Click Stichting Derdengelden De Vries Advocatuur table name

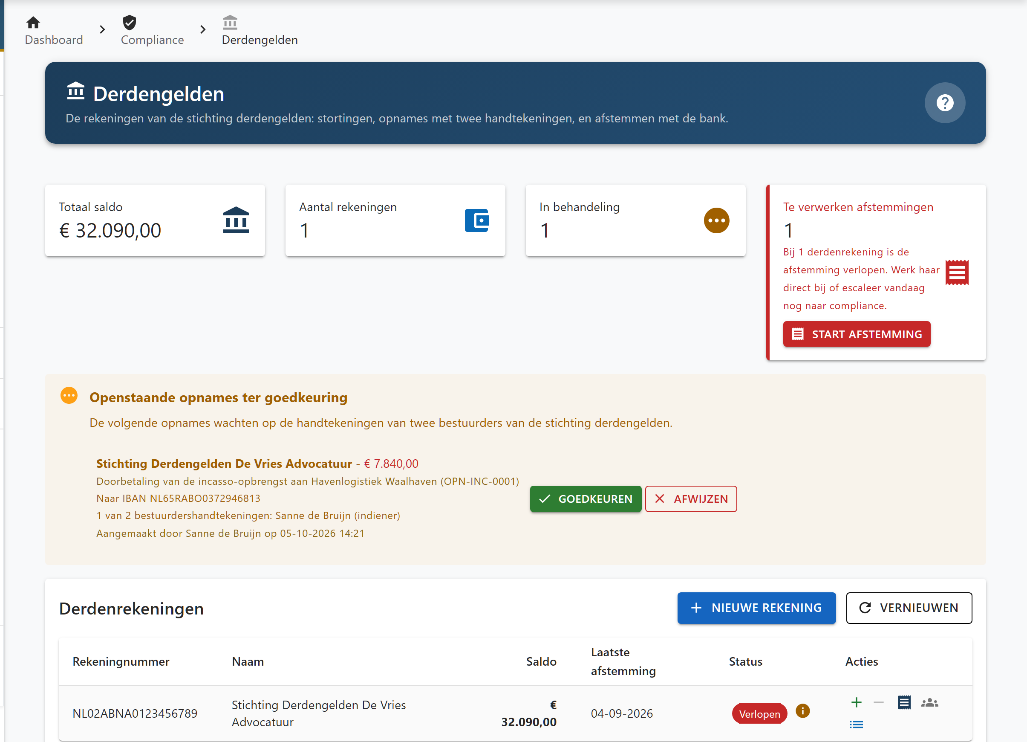coord(319,713)
